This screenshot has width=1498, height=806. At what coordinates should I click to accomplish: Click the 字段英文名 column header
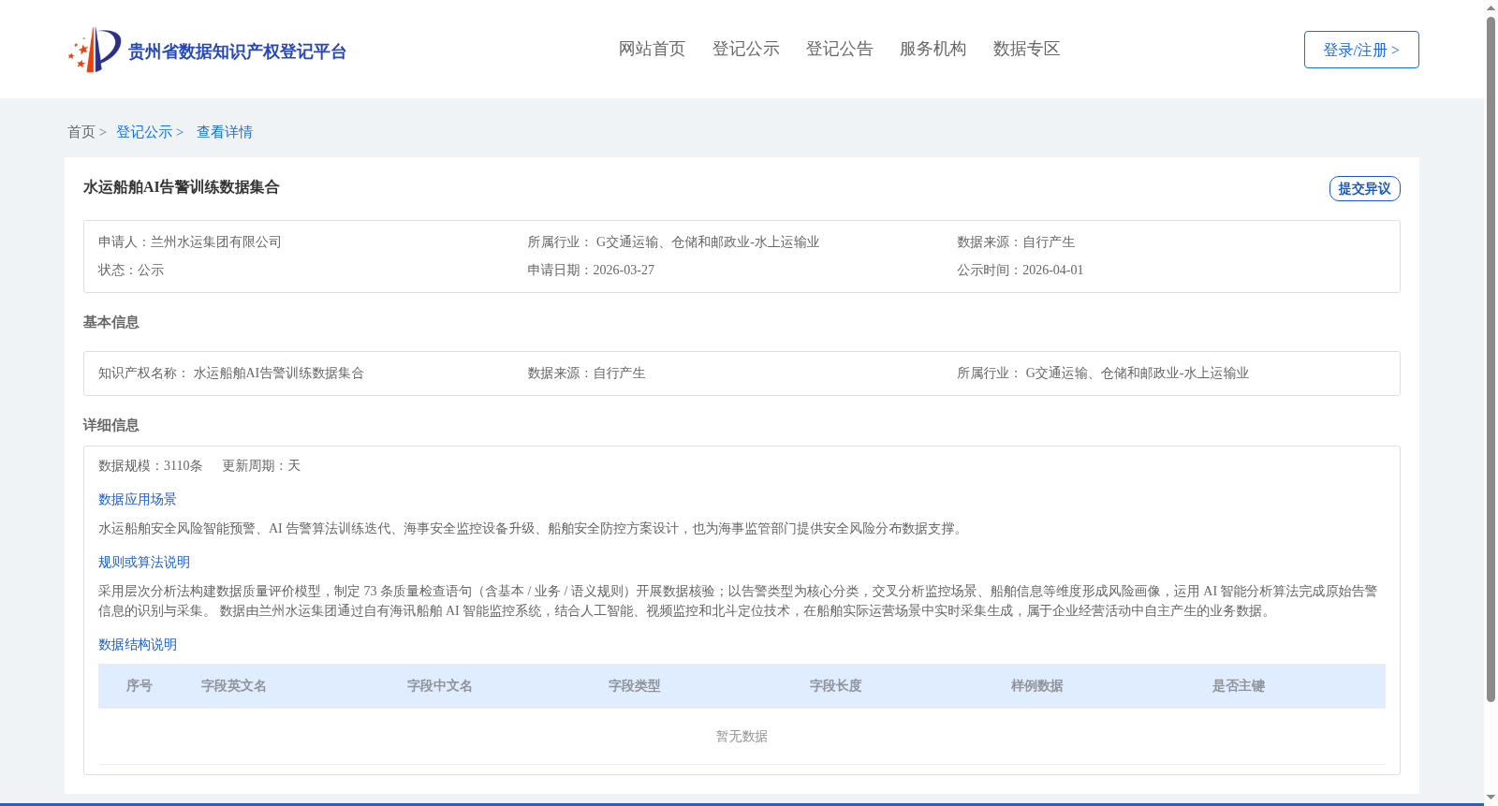click(x=234, y=686)
